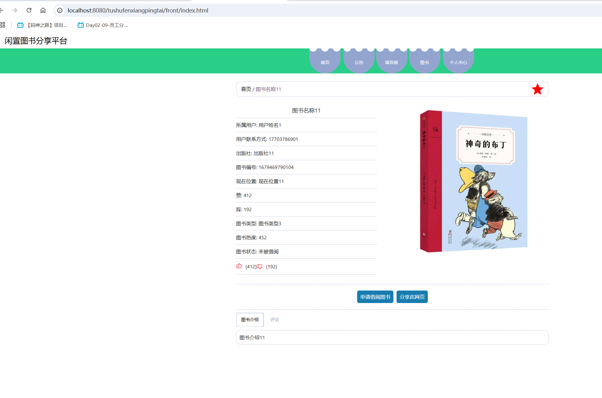Click the (412) like count

pyautogui.click(x=251, y=266)
